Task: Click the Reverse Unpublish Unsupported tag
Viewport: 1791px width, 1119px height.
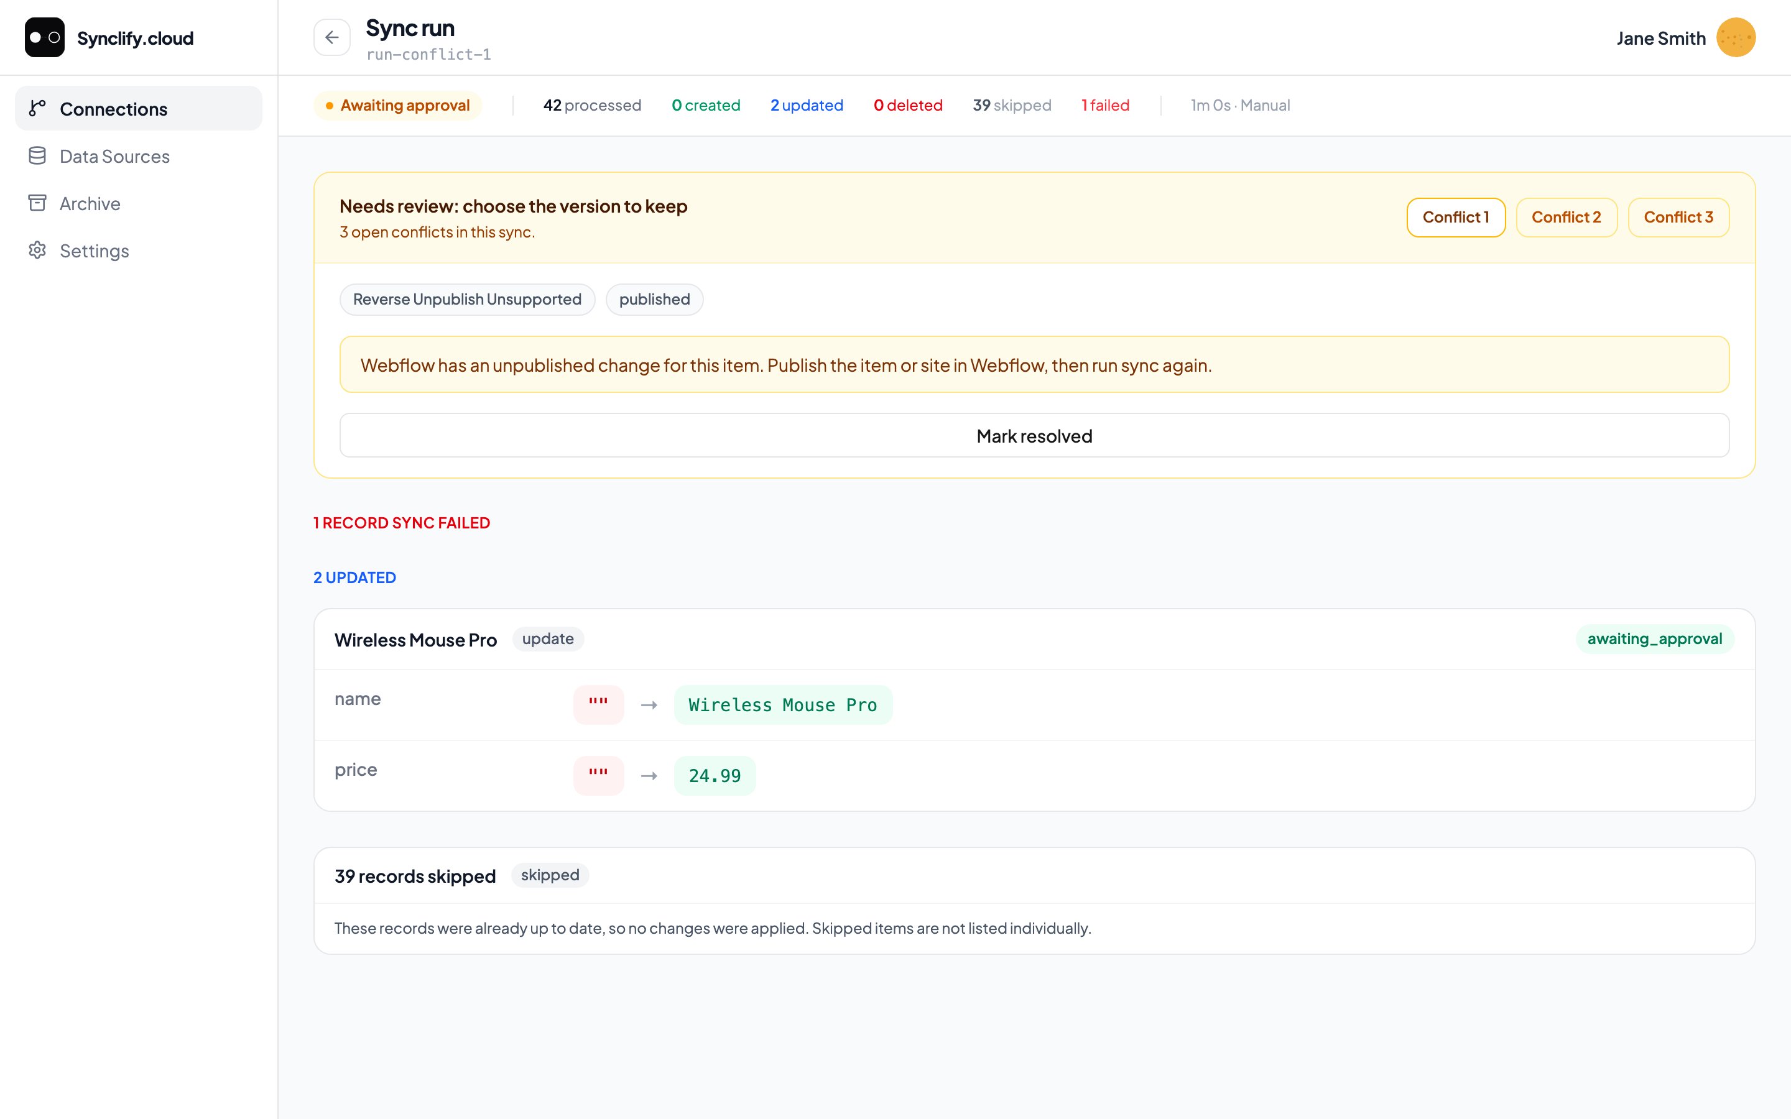Action: (x=467, y=300)
